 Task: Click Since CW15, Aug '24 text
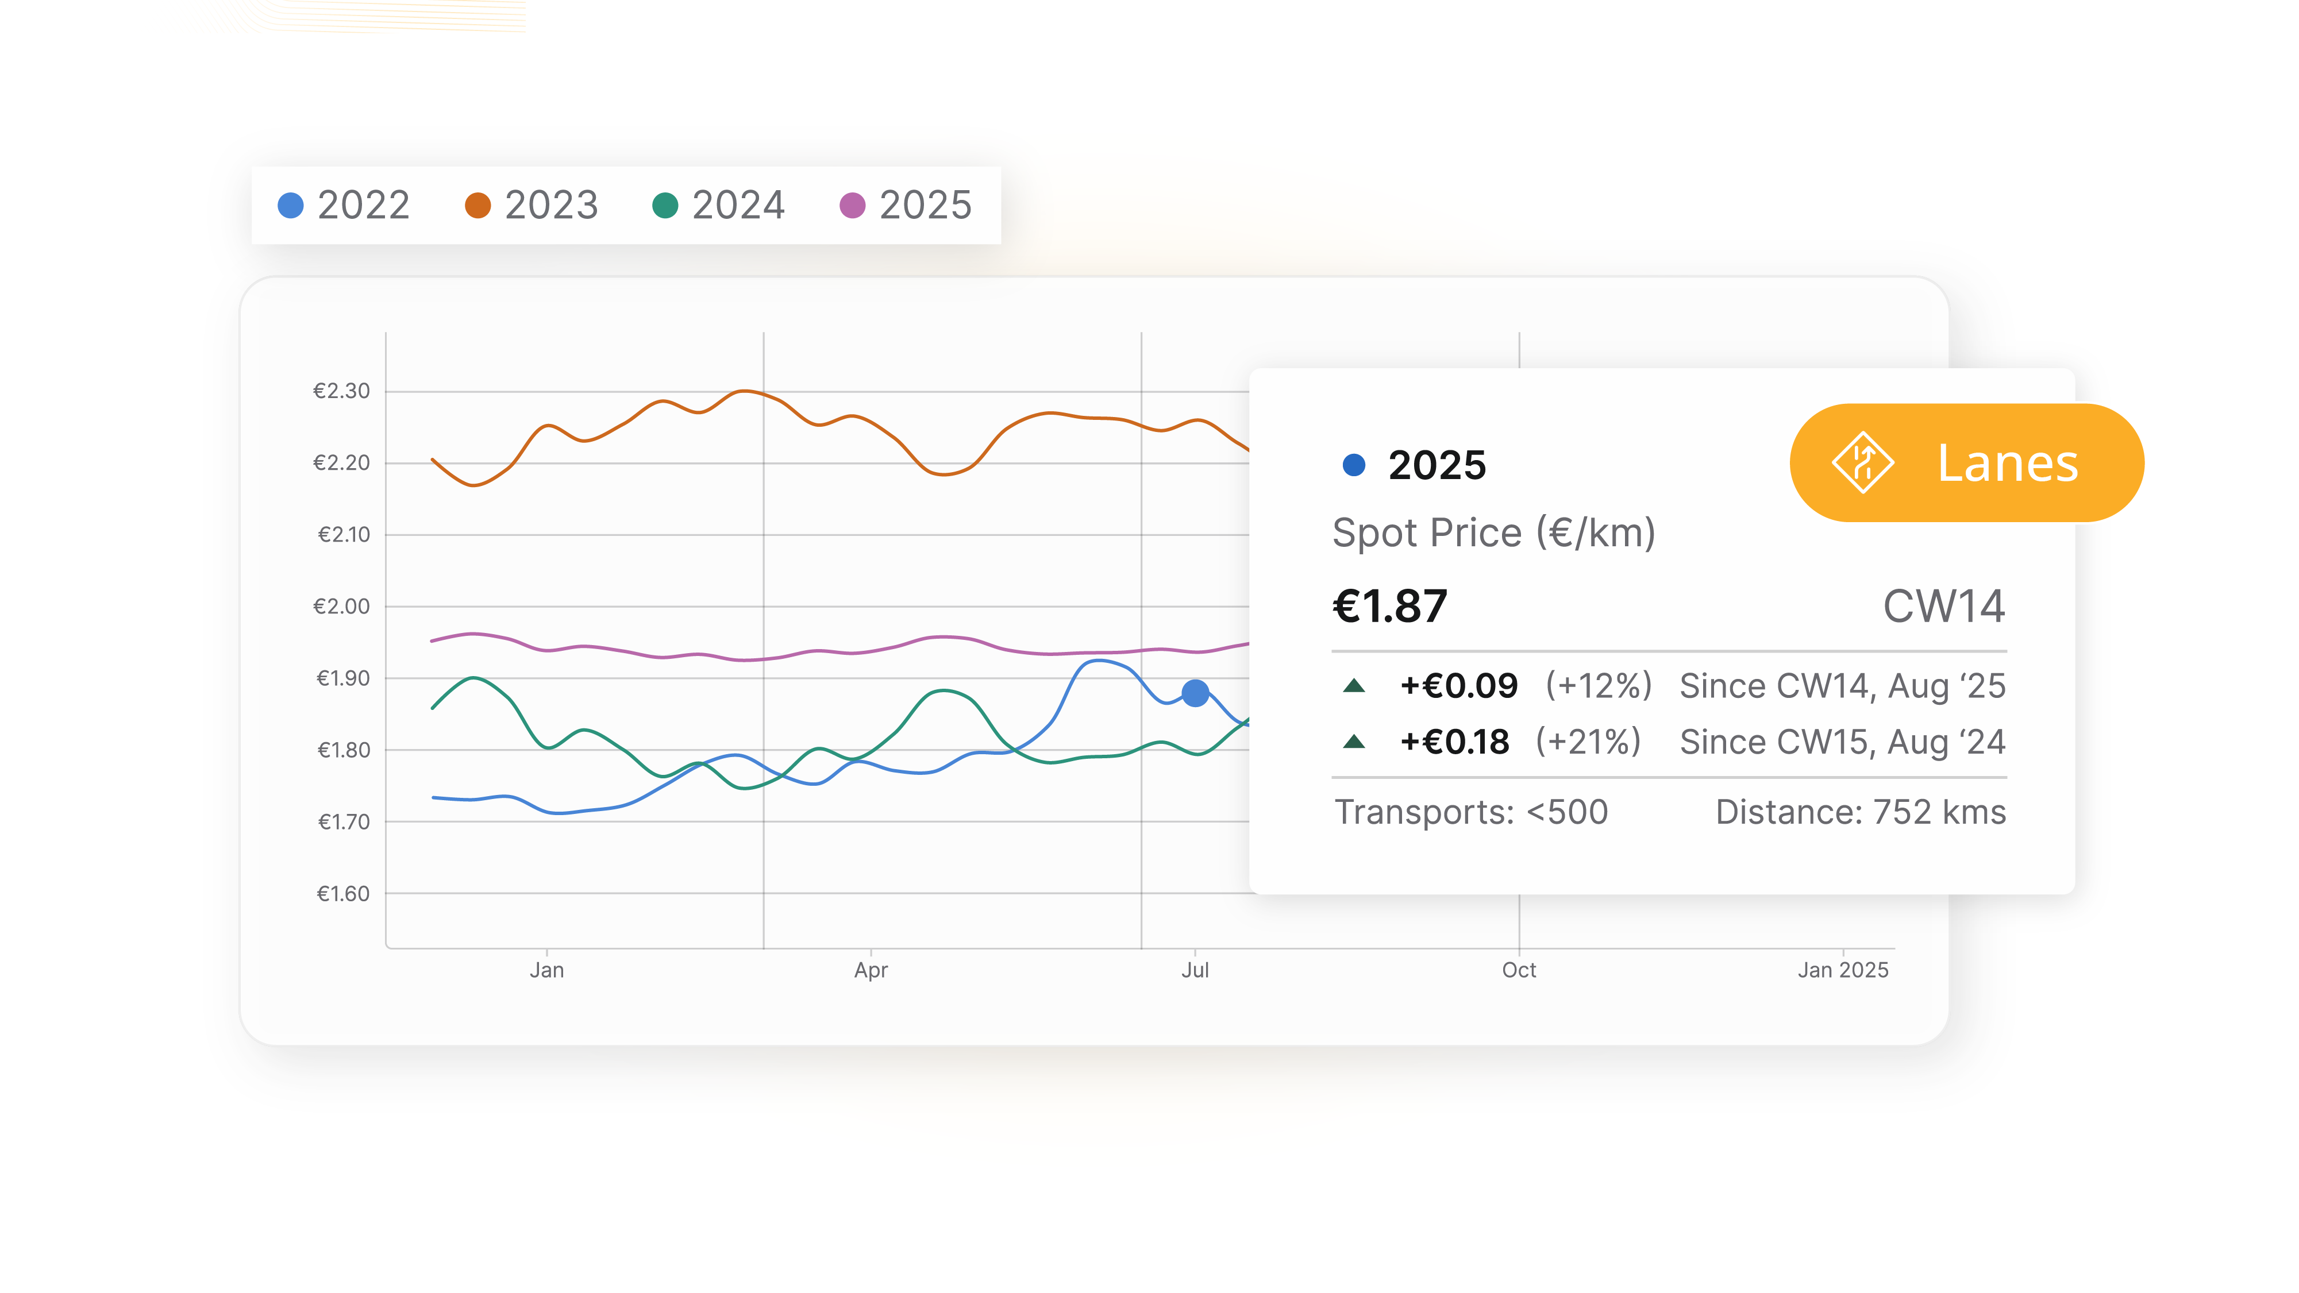[1842, 742]
